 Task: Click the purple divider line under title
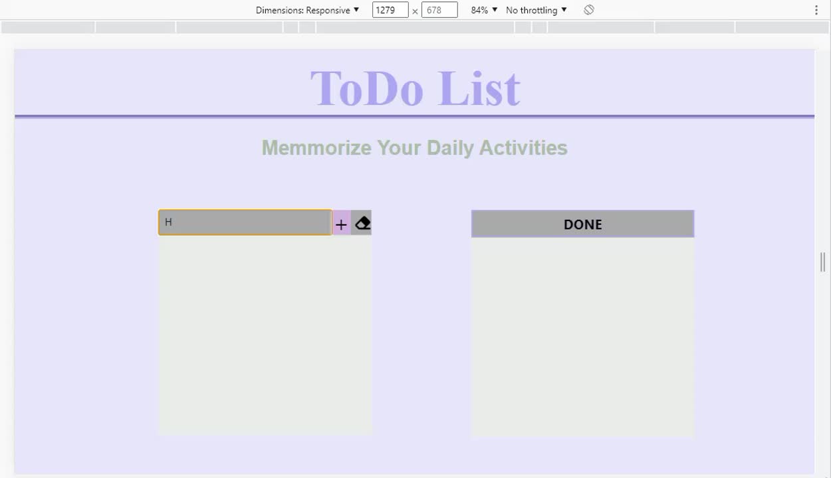(415, 117)
